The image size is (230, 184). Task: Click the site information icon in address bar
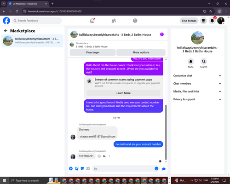(25, 11)
